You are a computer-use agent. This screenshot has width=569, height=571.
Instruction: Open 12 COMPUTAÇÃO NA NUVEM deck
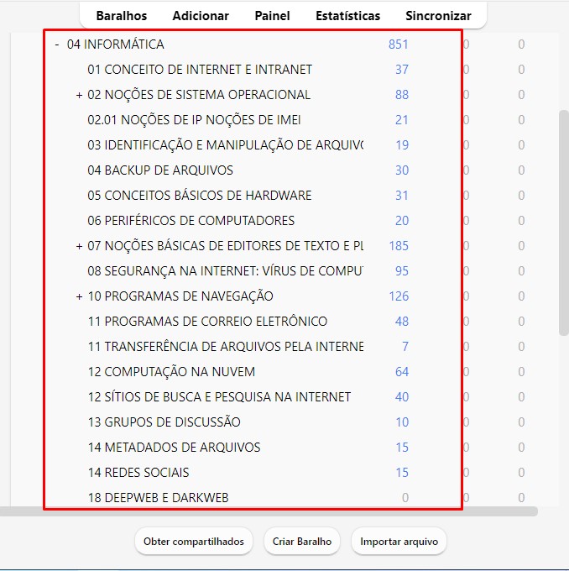pyautogui.click(x=171, y=371)
